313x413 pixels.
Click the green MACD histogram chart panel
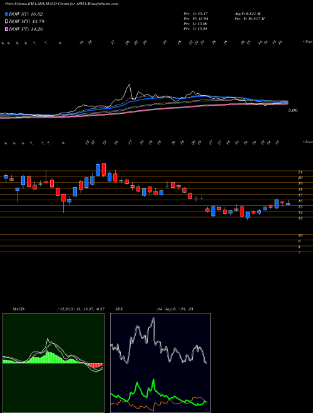click(53, 363)
